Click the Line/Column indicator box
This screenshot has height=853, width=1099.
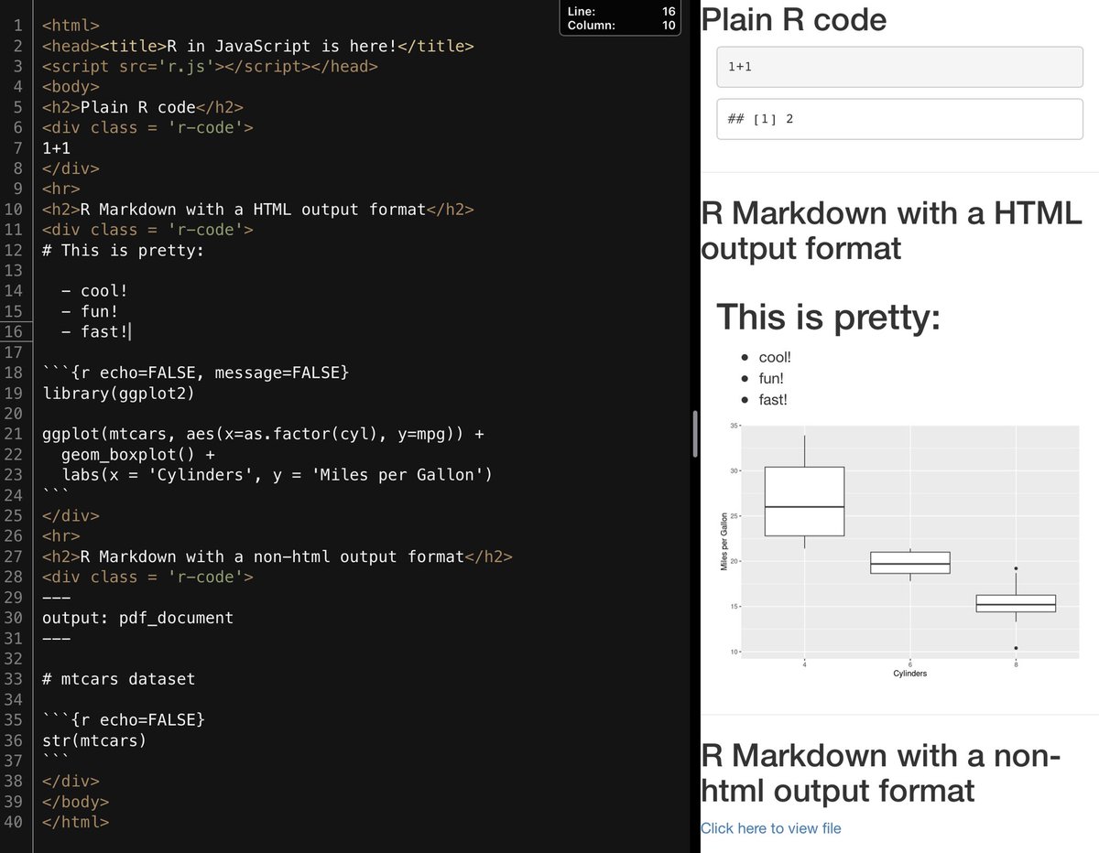(x=620, y=17)
